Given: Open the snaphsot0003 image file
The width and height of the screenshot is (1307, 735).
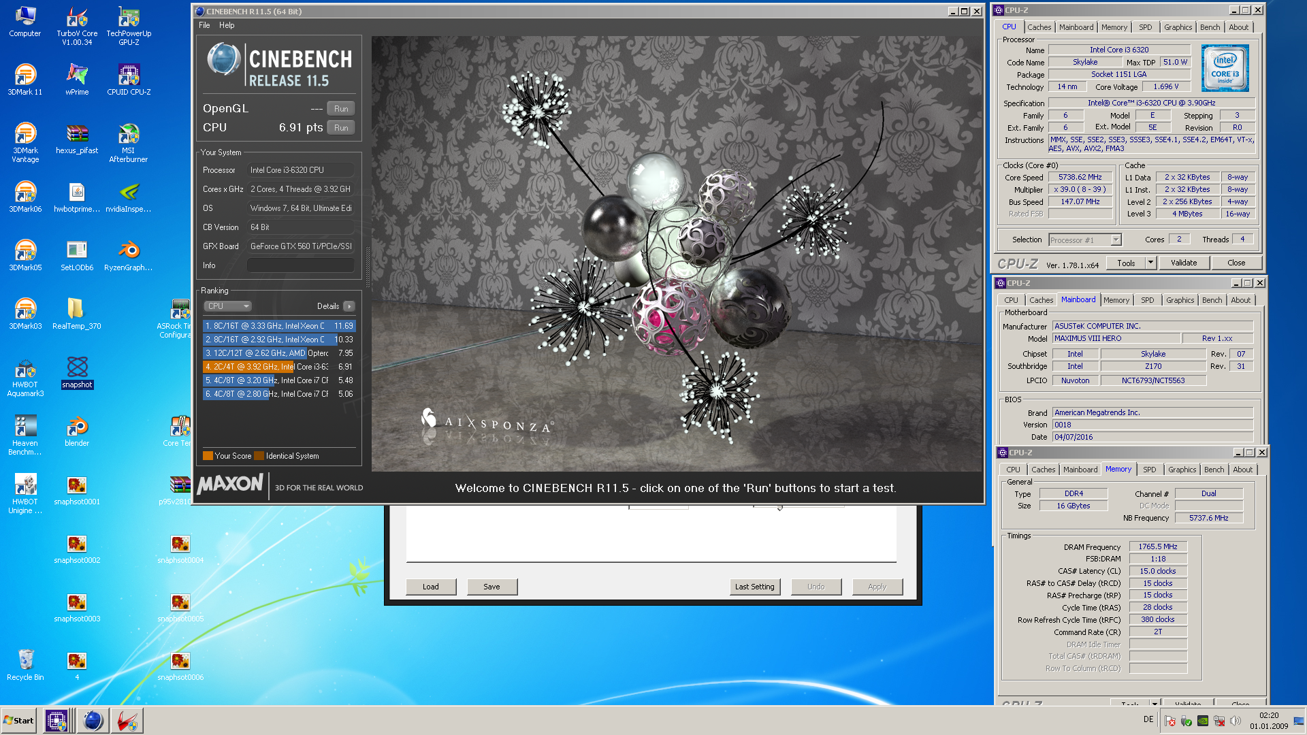Looking at the screenshot, I should pos(77,606).
